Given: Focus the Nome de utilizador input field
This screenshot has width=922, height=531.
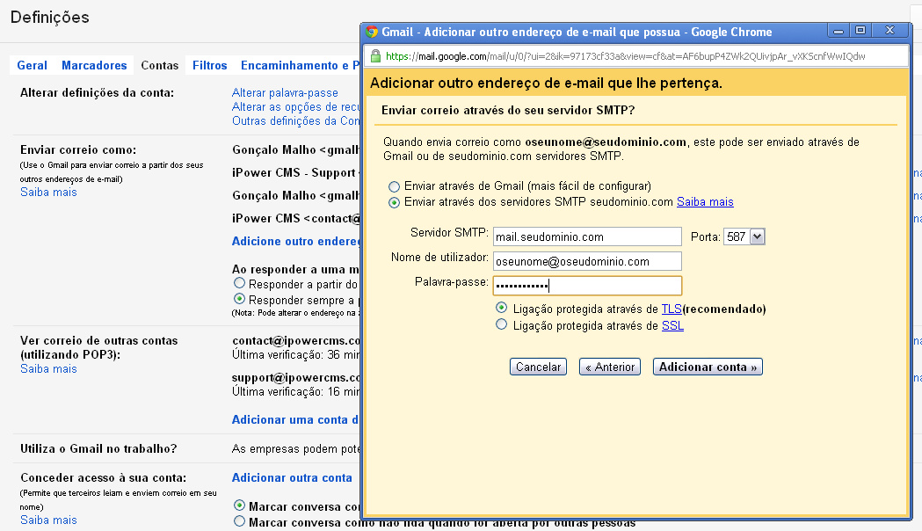Looking at the screenshot, I should [587, 262].
